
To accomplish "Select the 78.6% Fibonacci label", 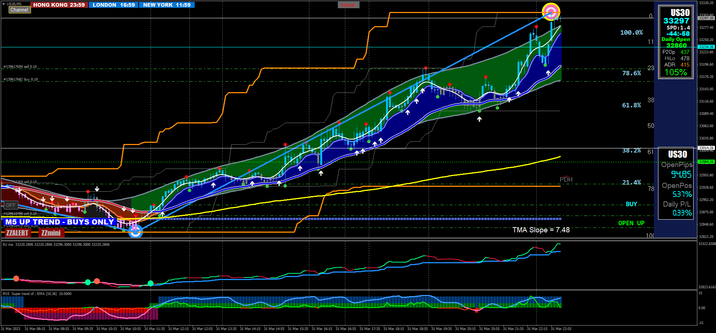I will (632, 73).
